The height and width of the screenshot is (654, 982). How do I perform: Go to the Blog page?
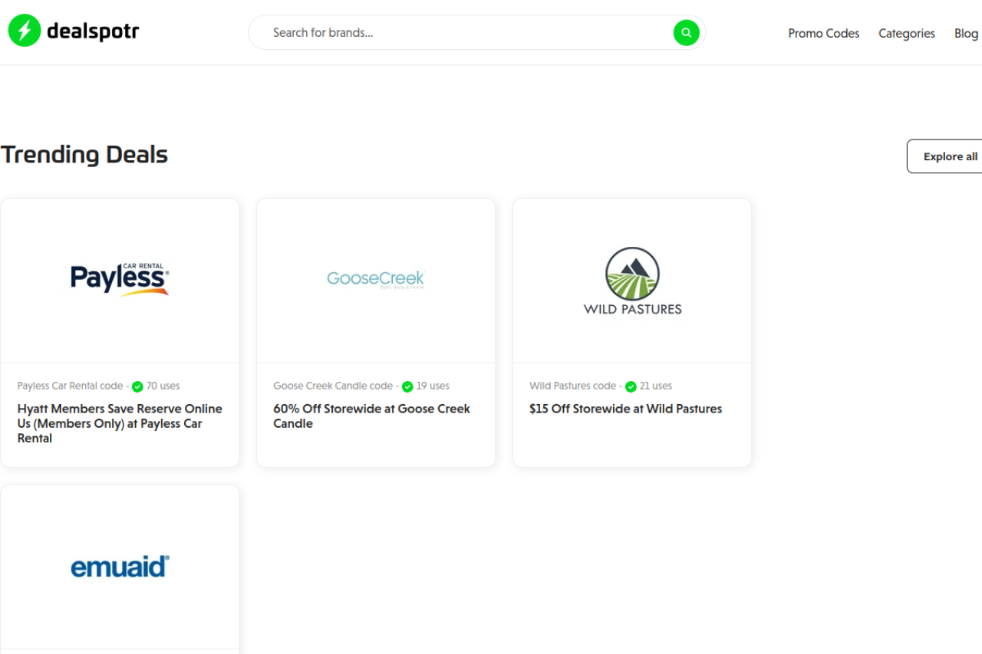966,34
